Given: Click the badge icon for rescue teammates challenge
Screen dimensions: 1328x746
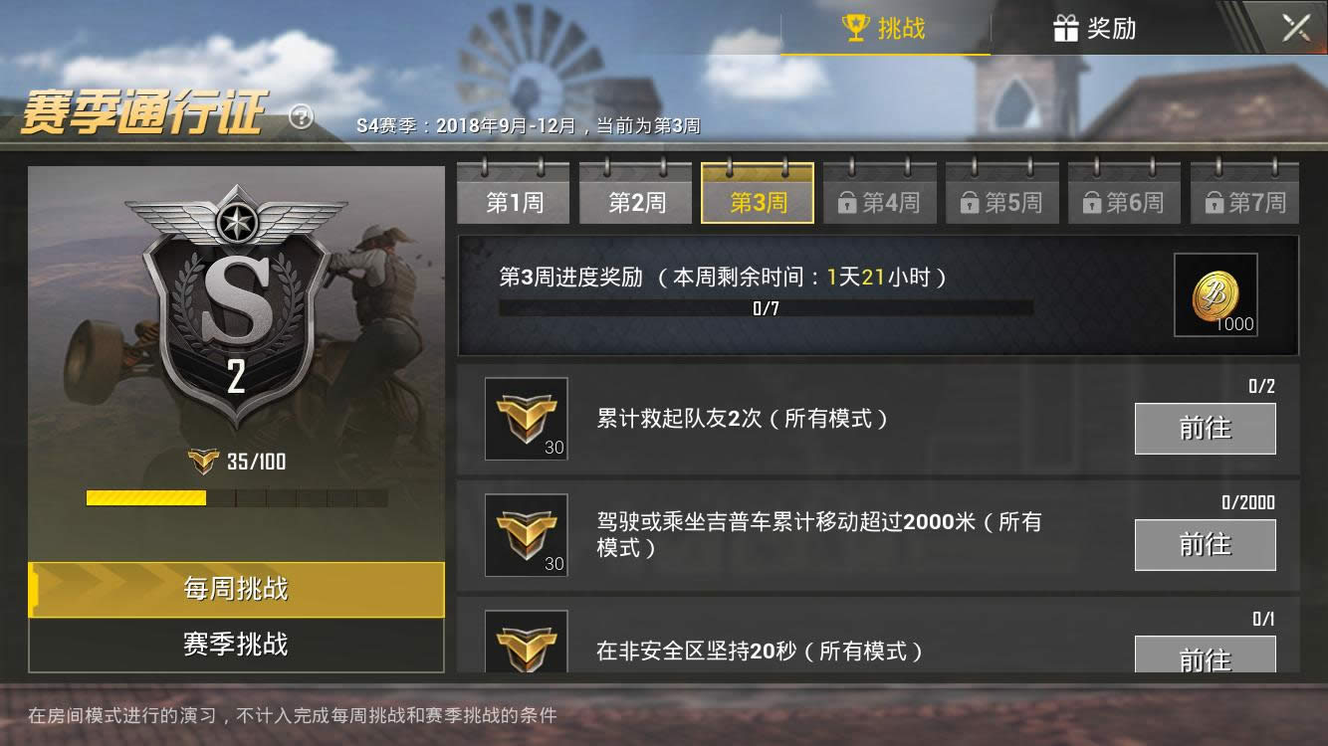Looking at the screenshot, I should 527,419.
